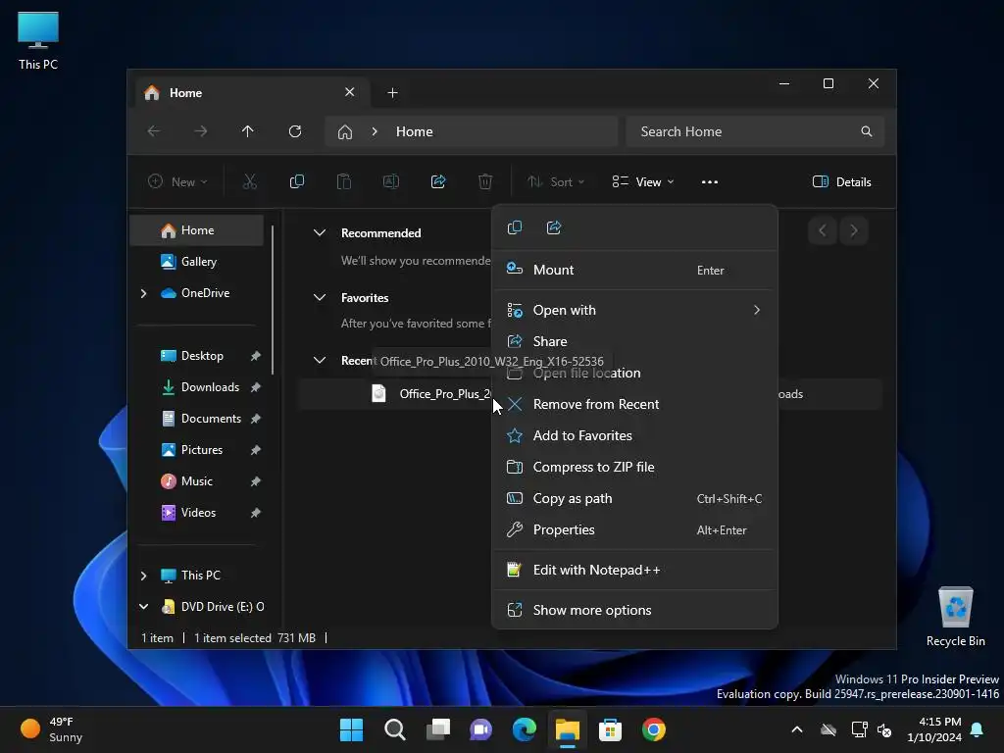Open Google Chrome from the taskbar
The height and width of the screenshot is (753, 1004).
click(654, 729)
